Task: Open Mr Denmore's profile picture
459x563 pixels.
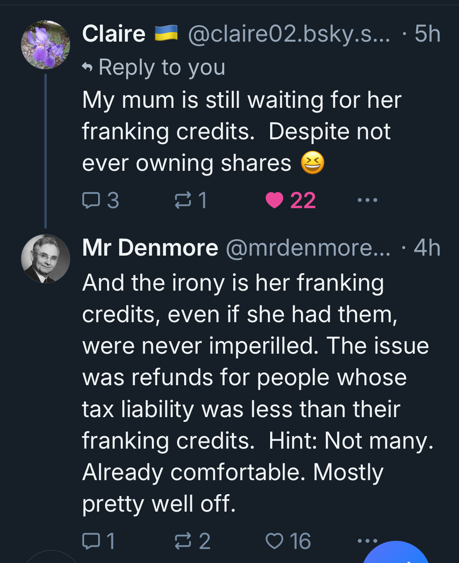Action: [x=46, y=259]
